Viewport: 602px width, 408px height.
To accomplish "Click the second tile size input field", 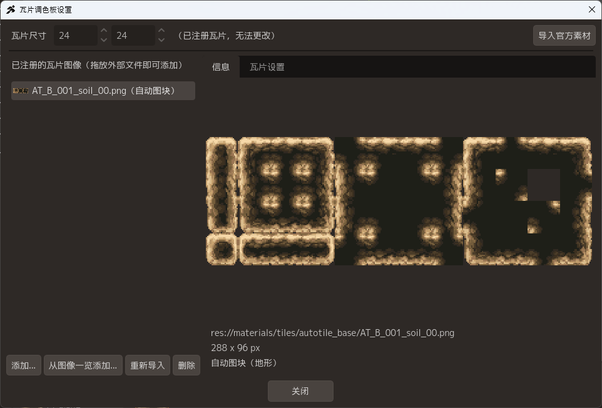I will [133, 36].
